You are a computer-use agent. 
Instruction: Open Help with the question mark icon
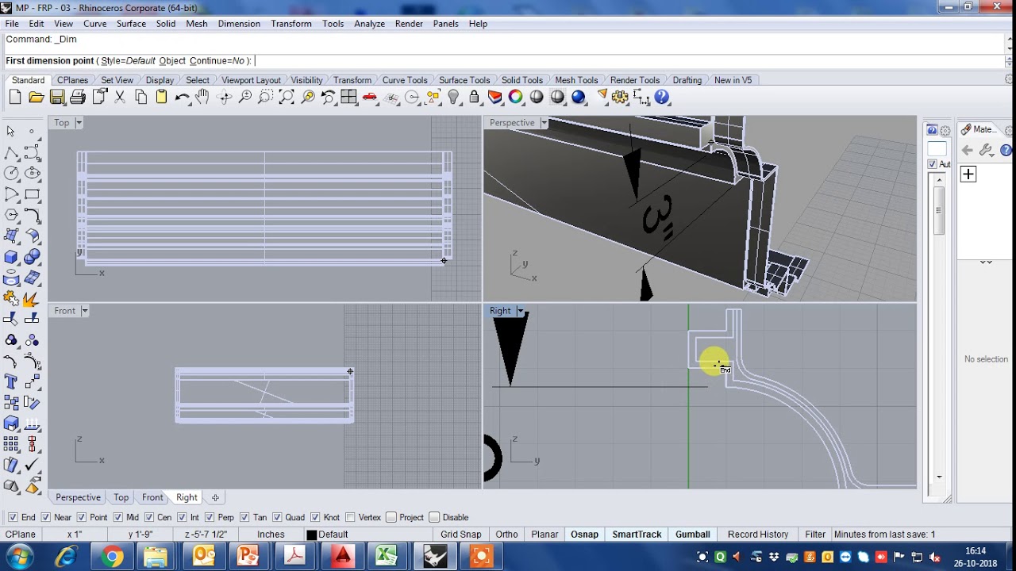pyautogui.click(x=662, y=98)
